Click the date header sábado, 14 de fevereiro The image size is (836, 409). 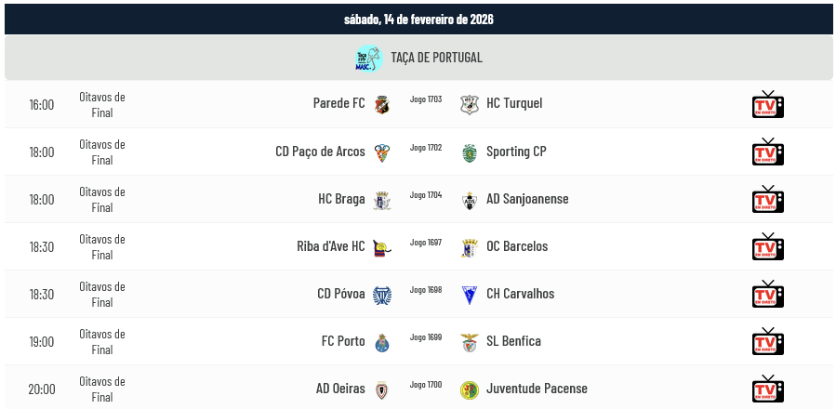coord(418,19)
